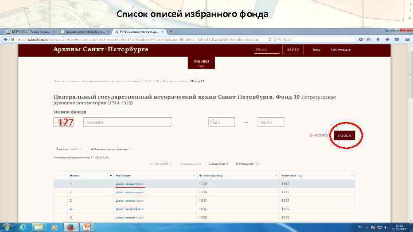The image size is (413, 232).
Task: Sort by the starting year column arrow
Action: 276,176
